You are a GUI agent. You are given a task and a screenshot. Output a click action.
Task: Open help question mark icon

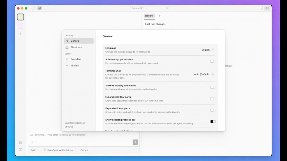tap(20, 149)
